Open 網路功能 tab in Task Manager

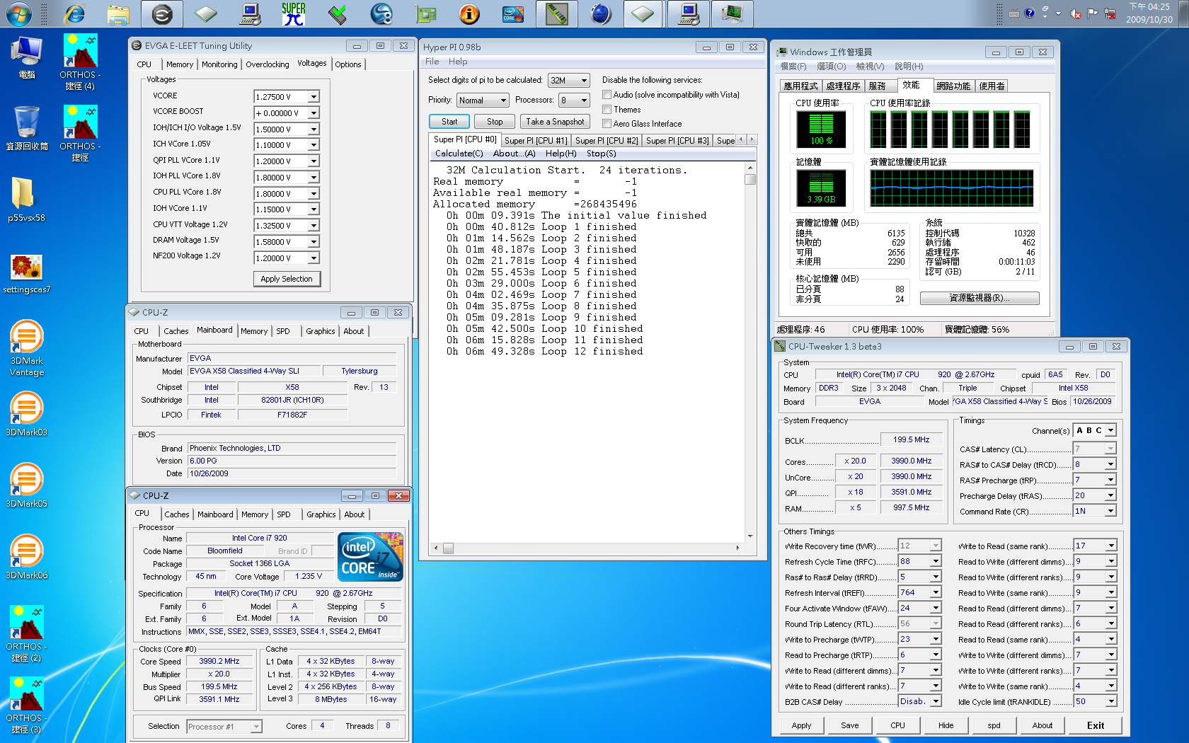pos(953,86)
